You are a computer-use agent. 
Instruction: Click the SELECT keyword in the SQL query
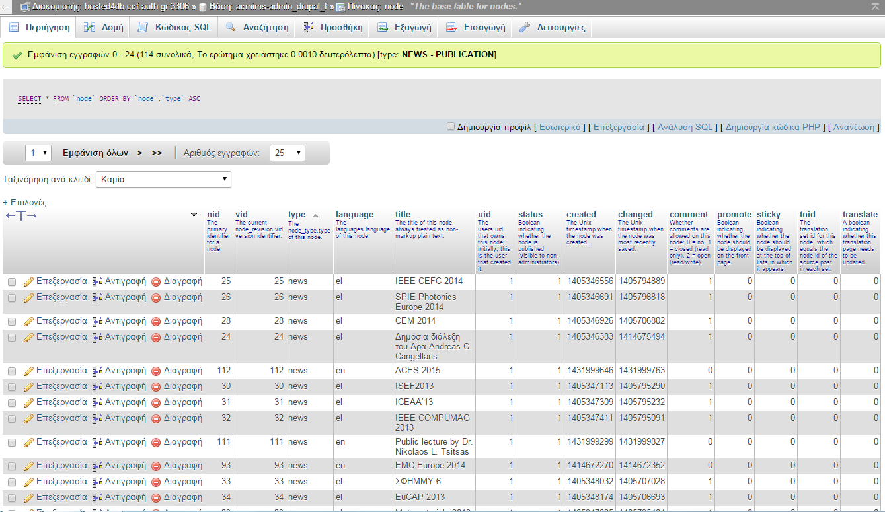coord(29,99)
